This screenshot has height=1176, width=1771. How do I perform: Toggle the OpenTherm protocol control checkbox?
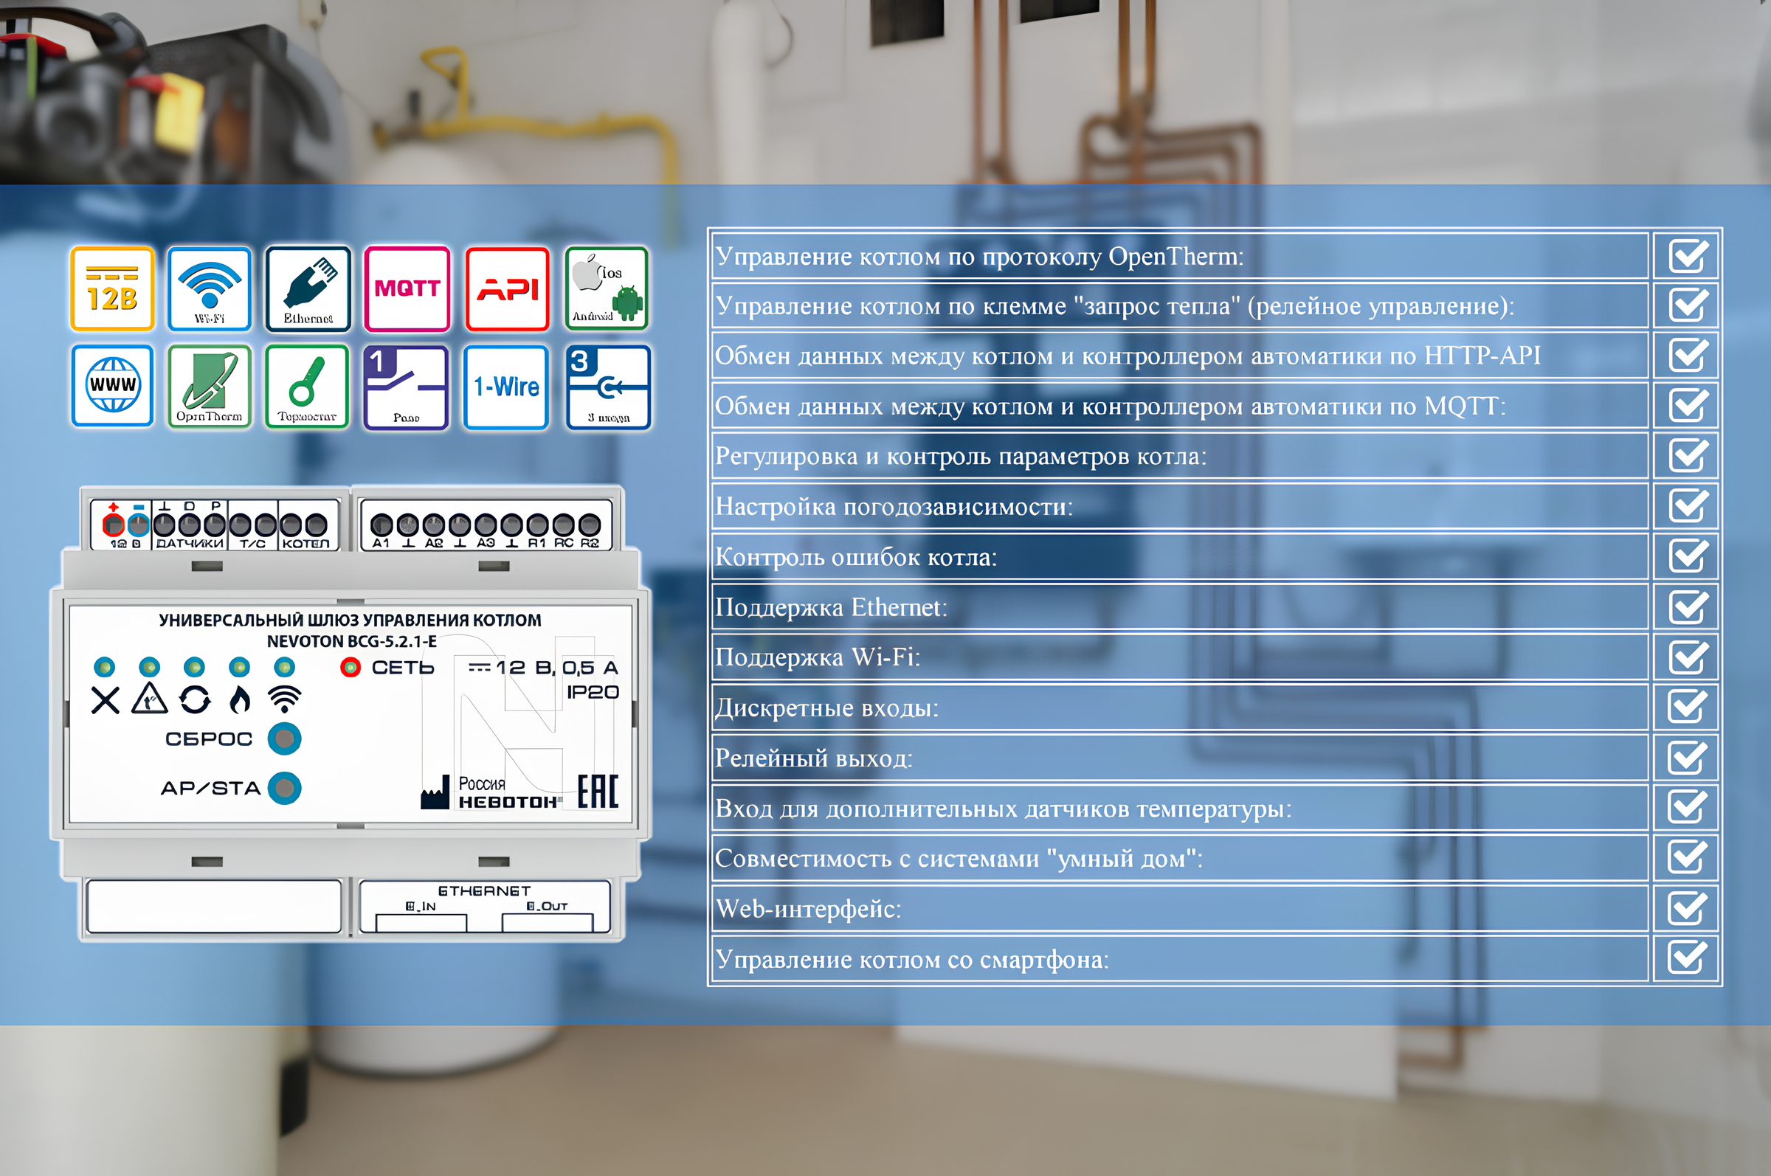(1688, 256)
